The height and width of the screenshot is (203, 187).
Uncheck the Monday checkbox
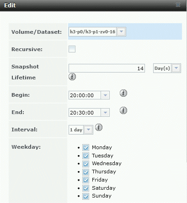[x=85, y=147]
